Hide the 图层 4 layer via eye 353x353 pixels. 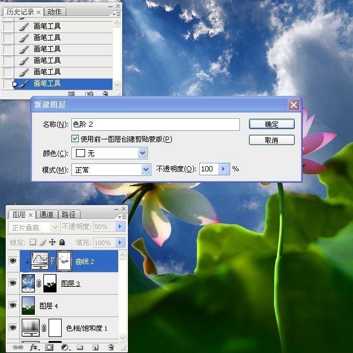pyautogui.click(x=13, y=305)
